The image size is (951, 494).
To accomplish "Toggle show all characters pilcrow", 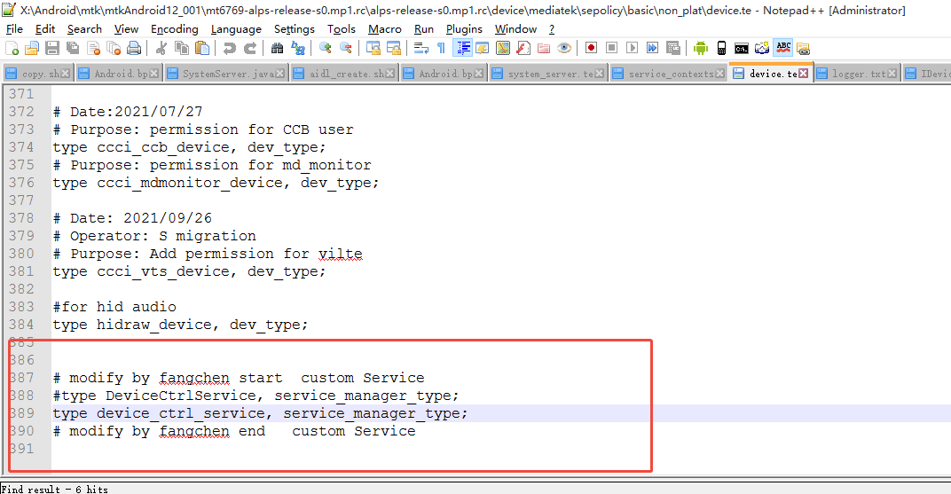I will click(441, 49).
